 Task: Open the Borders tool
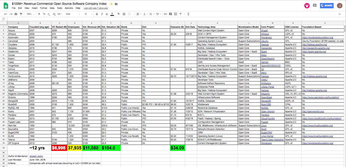pos(124,14)
